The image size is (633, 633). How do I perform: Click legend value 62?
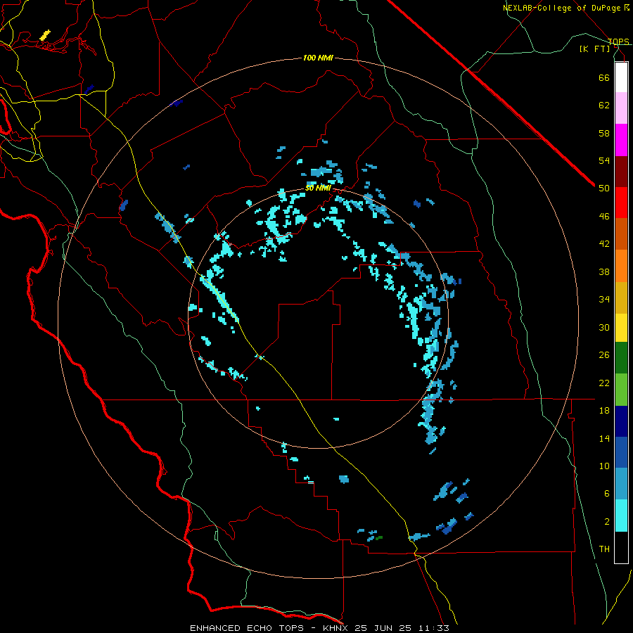(x=604, y=105)
